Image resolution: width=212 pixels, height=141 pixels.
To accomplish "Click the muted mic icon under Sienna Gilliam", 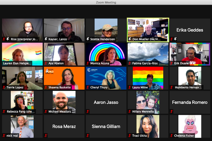I will 88,135.
